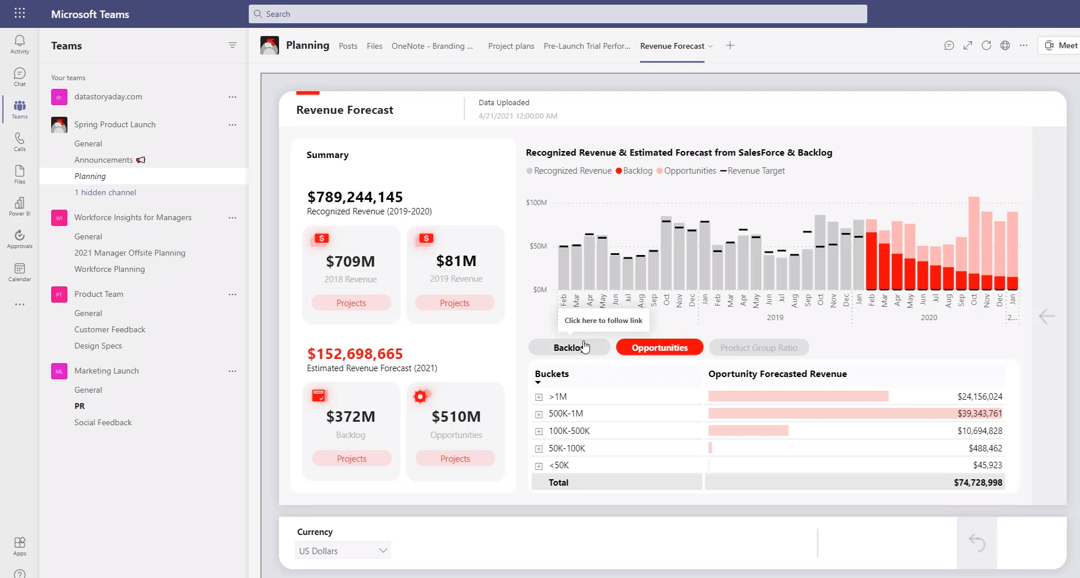The height and width of the screenshot is (578, 1080).
Task: Select the Revenue Forecast tab
Action: tap(672, 46)
